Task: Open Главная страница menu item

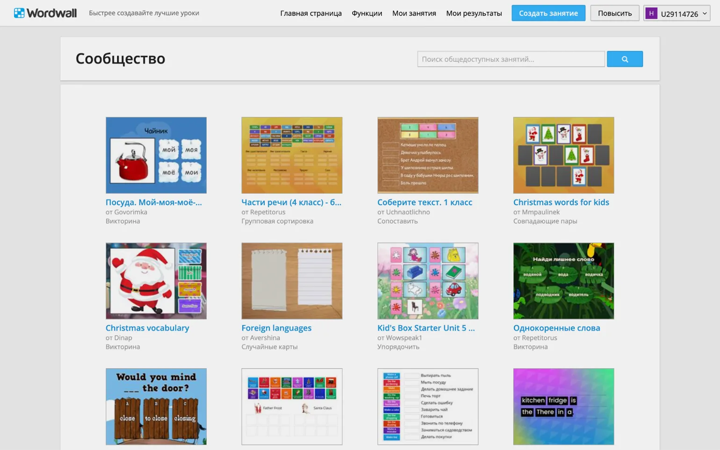Action: point(310,13)
